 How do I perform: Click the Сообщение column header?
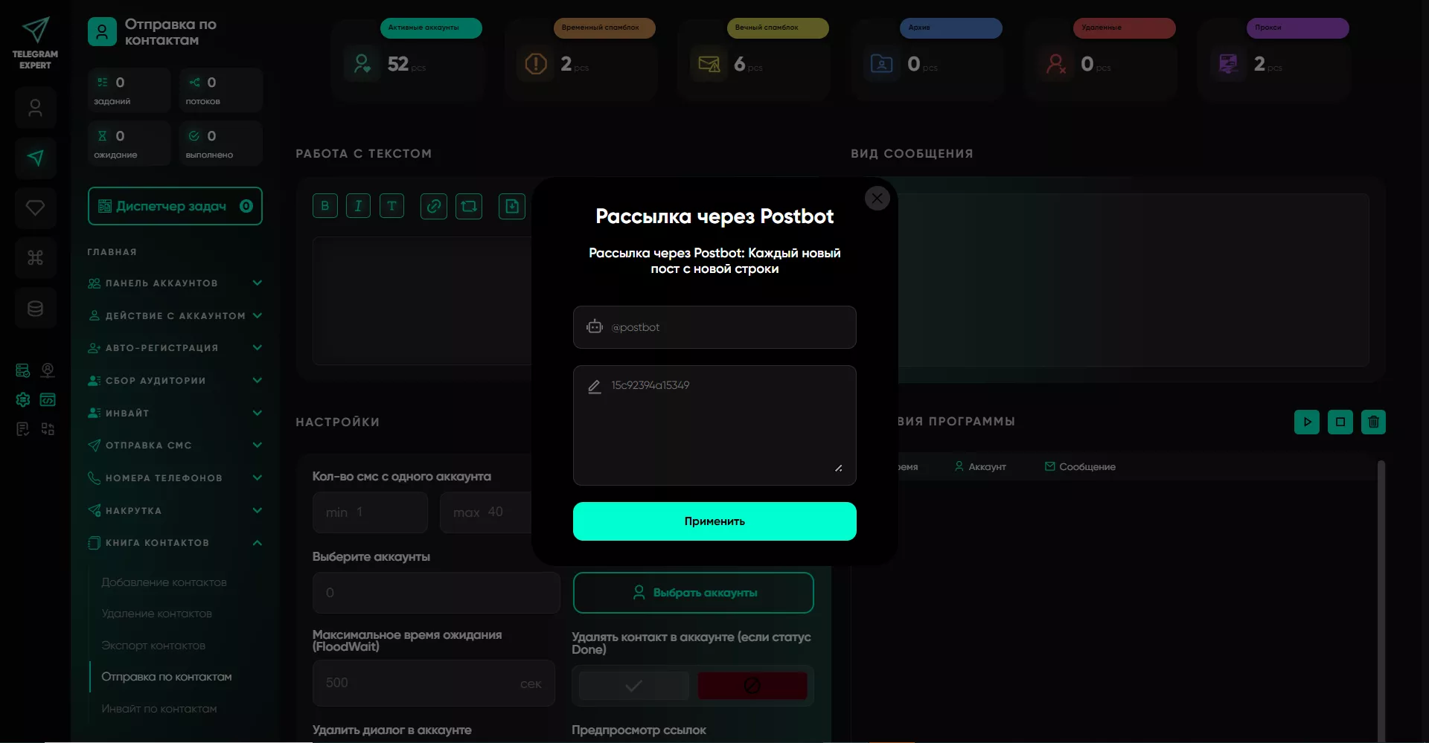[1080, 467]
